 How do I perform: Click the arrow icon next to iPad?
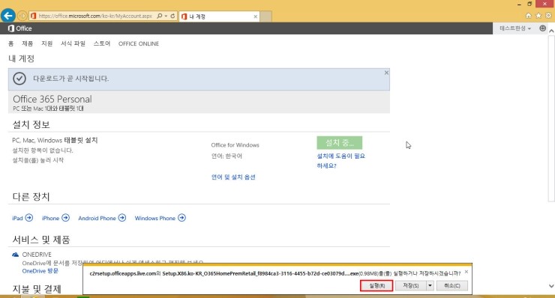tap(29, 218)
